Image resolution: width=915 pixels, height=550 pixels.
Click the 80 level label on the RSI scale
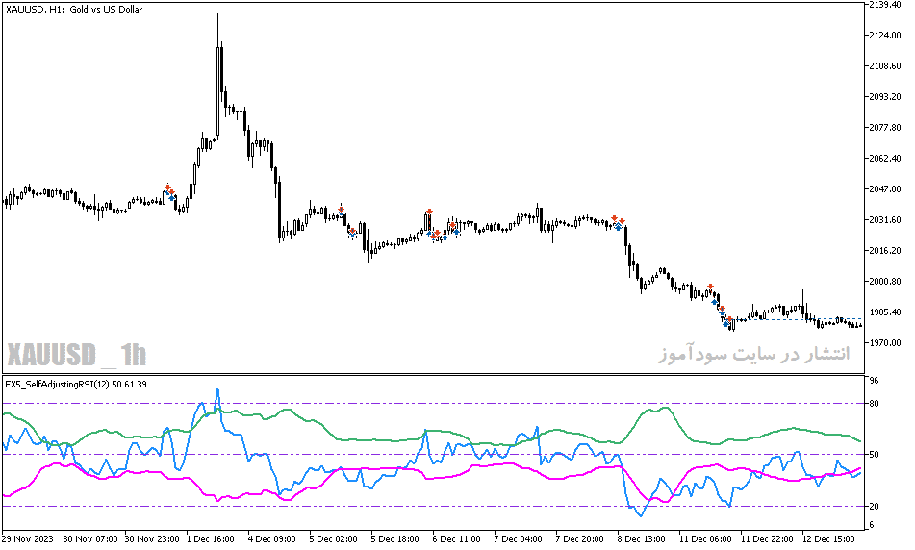click(x=875, y=404)
